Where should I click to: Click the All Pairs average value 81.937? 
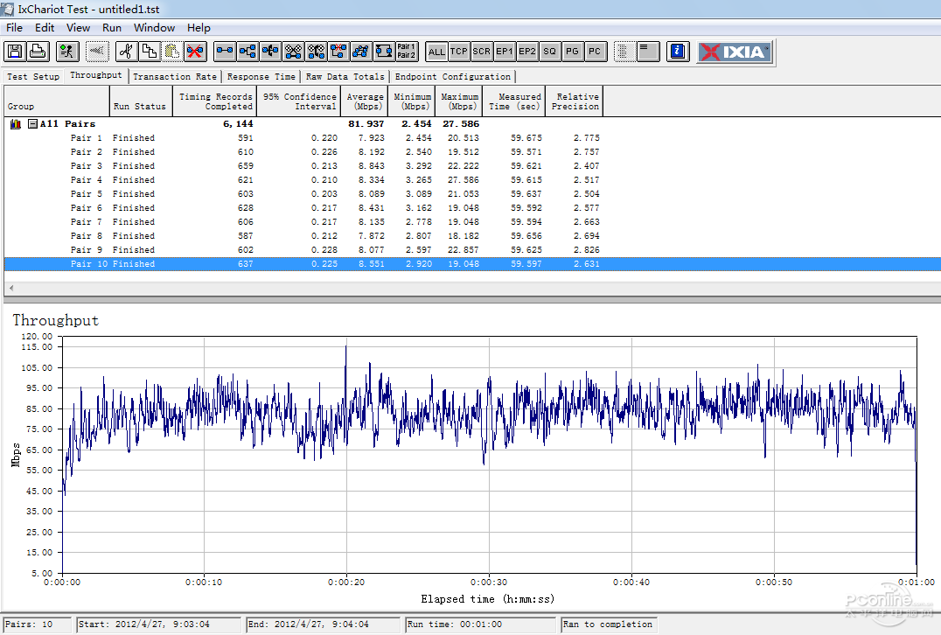pos(366,124)
